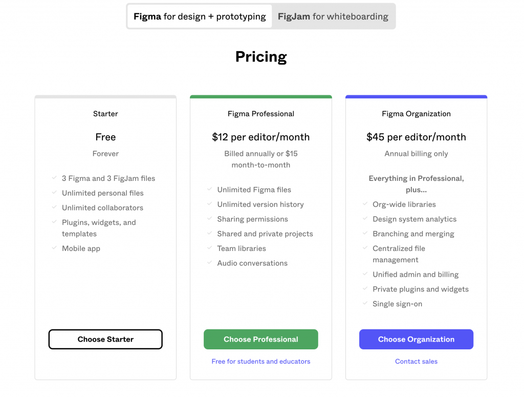Click the Figma Organization plan title
This screenshot has height=397, width=524.
(x=416, y=114)
